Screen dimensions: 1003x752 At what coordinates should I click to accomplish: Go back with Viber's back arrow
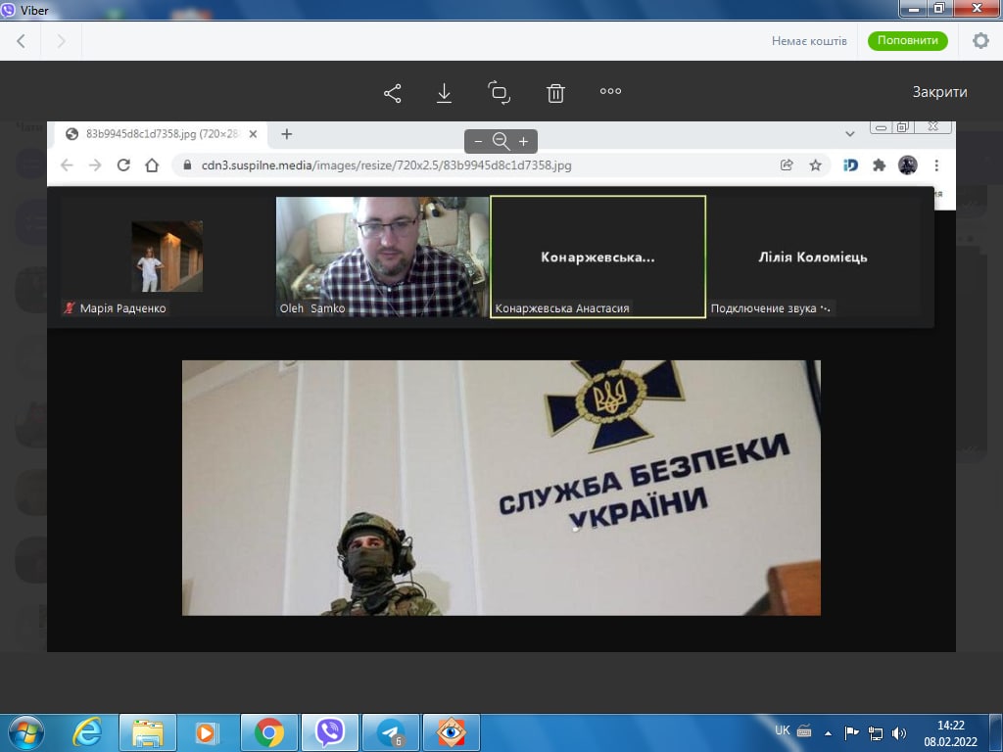[x=21, y=41]
